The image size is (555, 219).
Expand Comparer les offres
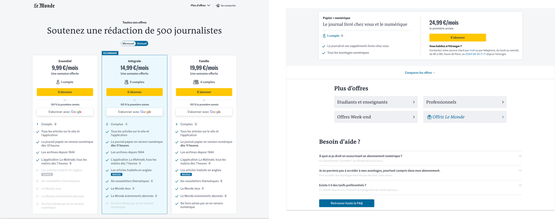tap(420, 73)
